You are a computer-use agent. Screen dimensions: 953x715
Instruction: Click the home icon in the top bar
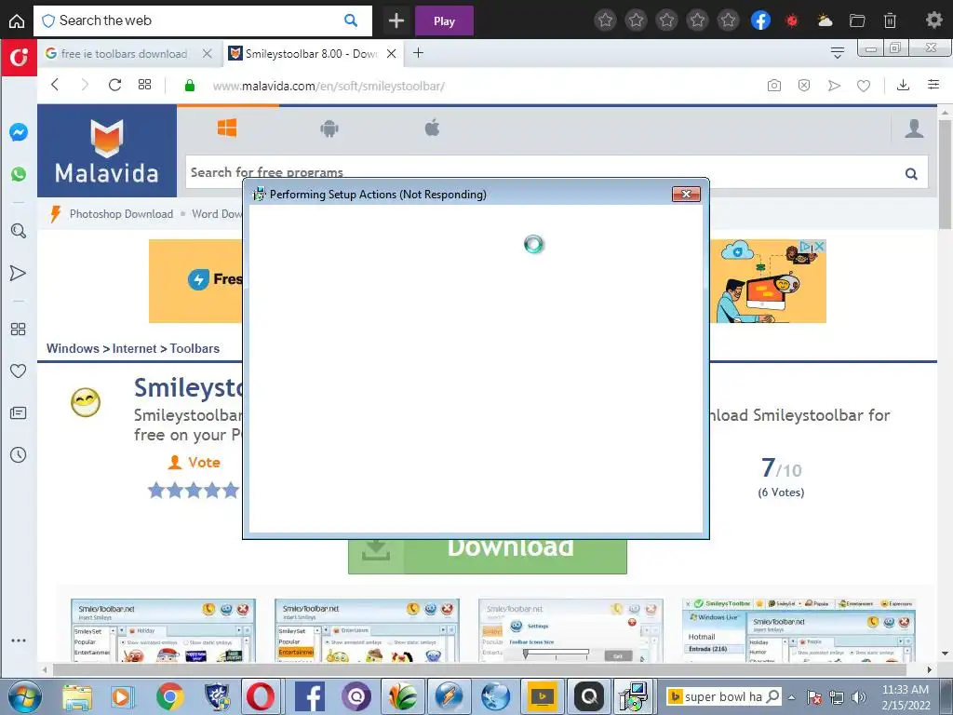[17, 20]
